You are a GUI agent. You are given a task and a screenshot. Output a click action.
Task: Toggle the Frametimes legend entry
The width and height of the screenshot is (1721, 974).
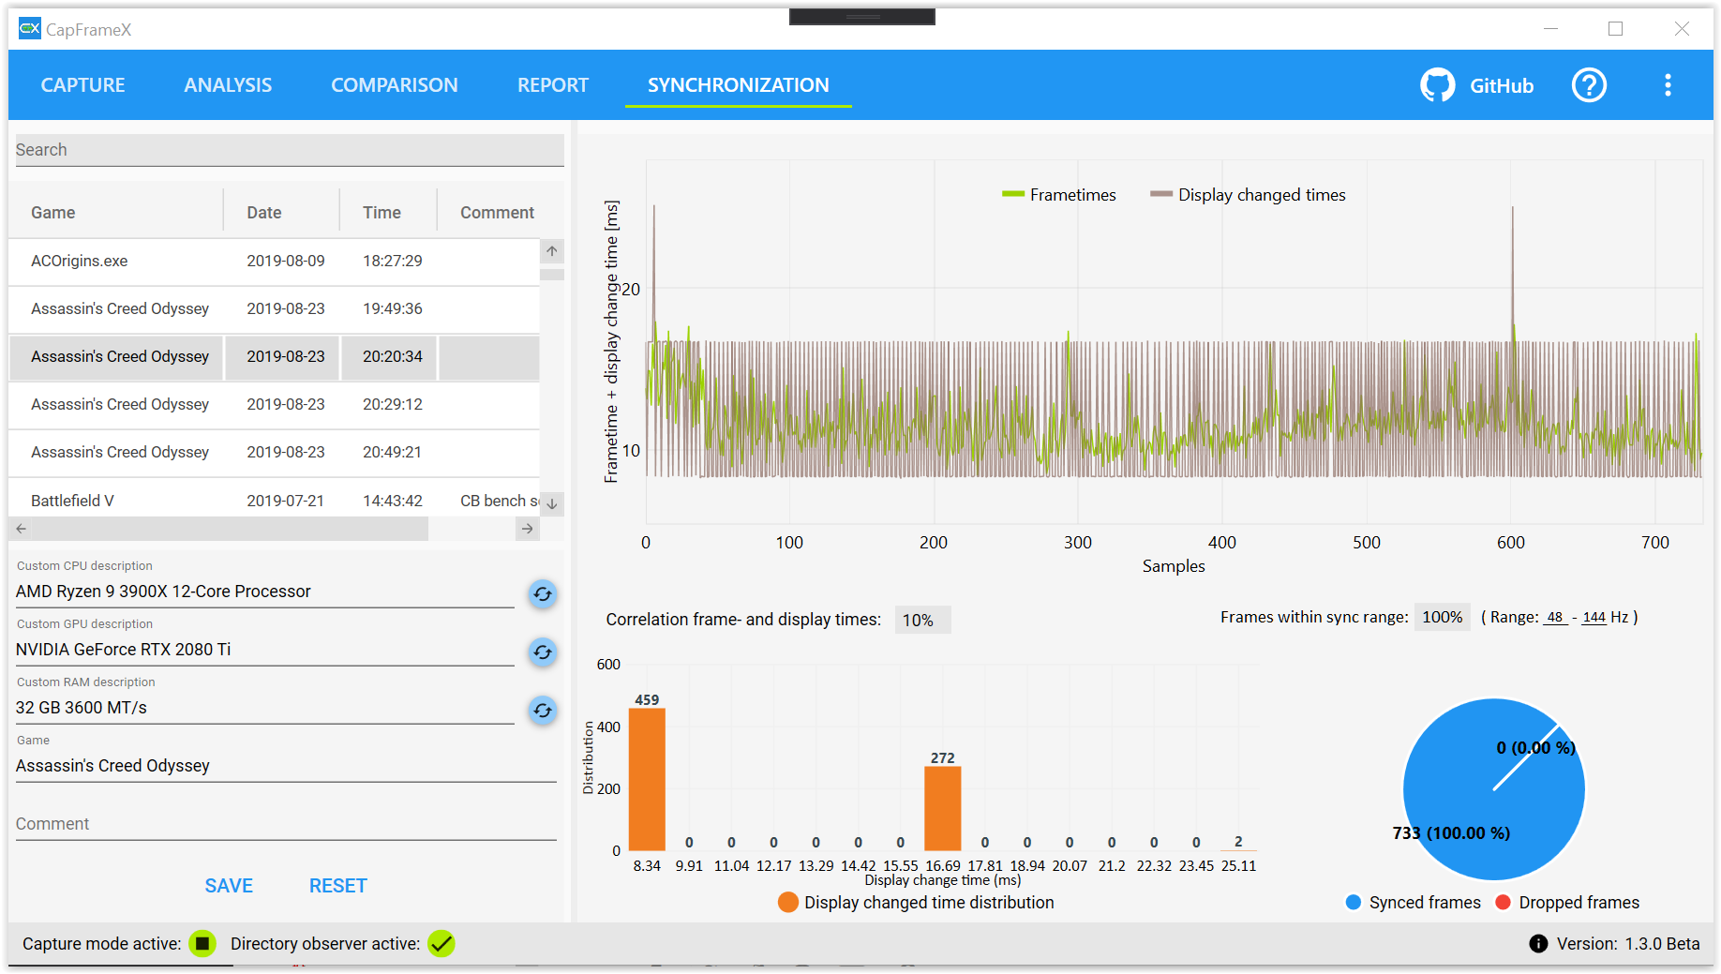1059,194
